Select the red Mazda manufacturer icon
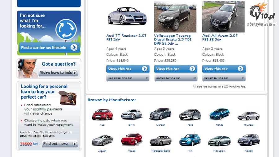 click(131, 139)
